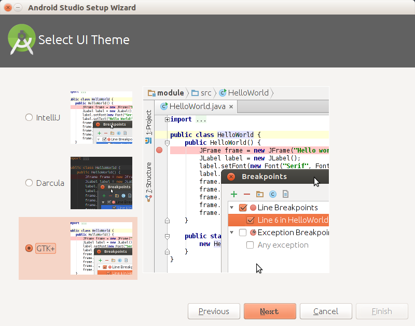415x326 pixels.
Task: Click the IntelliJ label text
Action: click(48, 118)
